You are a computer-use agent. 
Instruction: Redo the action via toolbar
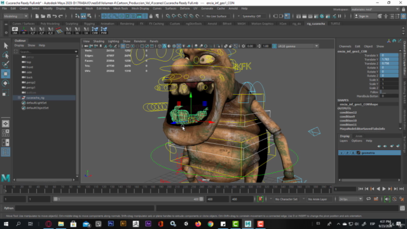coord(61,16)
